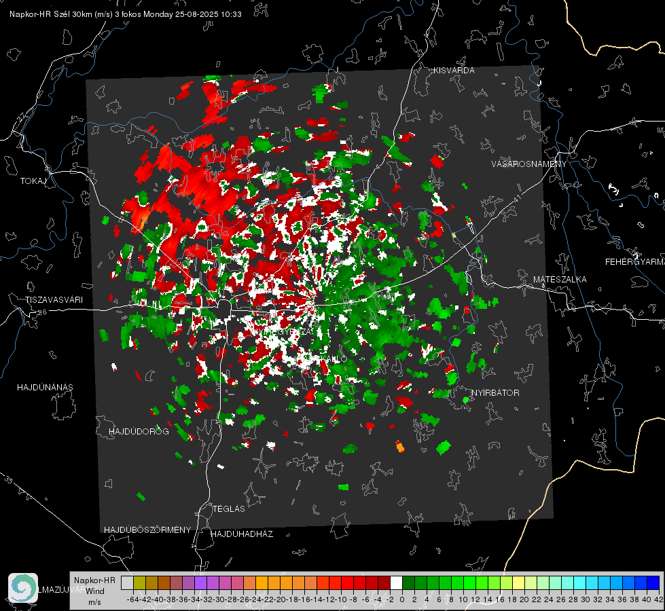The width and height of the screenshot is (665, 611).
Task: Click the legend value 24
Action: click(x=549, y=599)
